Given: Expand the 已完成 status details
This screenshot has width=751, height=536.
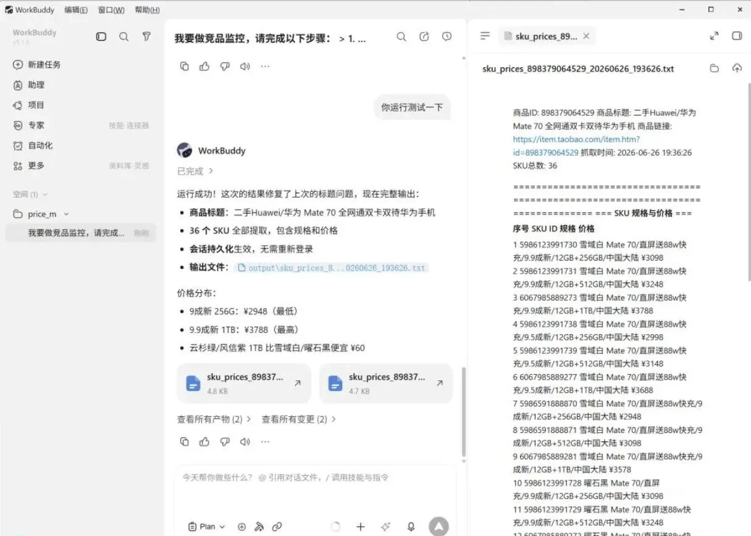Looking at the screenshot, I should [x=195, y=171].
